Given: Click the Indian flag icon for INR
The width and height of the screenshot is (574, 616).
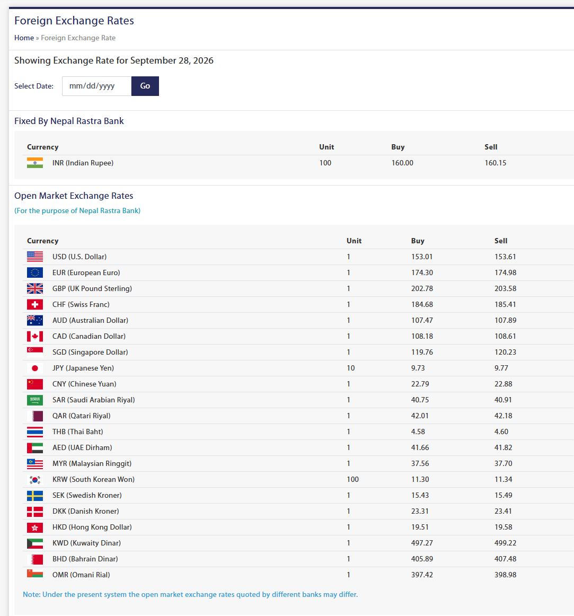Looking at the screenshot, I should point(35,163).
